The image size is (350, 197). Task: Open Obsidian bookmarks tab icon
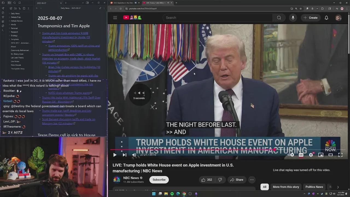click(x=19, y=3)
